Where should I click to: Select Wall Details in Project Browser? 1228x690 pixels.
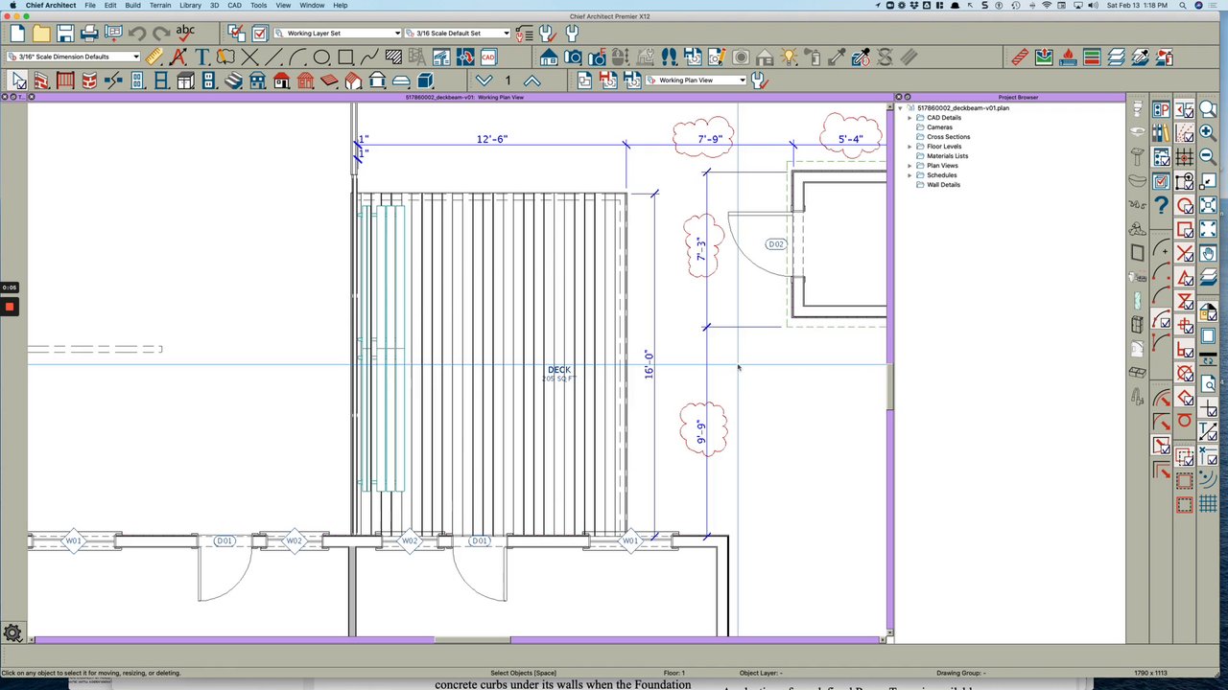943,185
